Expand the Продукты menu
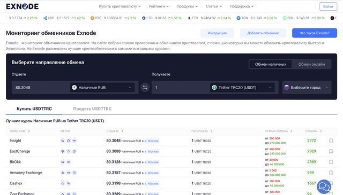The height and width of the screenshot is (195, 343). pyautogui.click(x=187, y=6)
